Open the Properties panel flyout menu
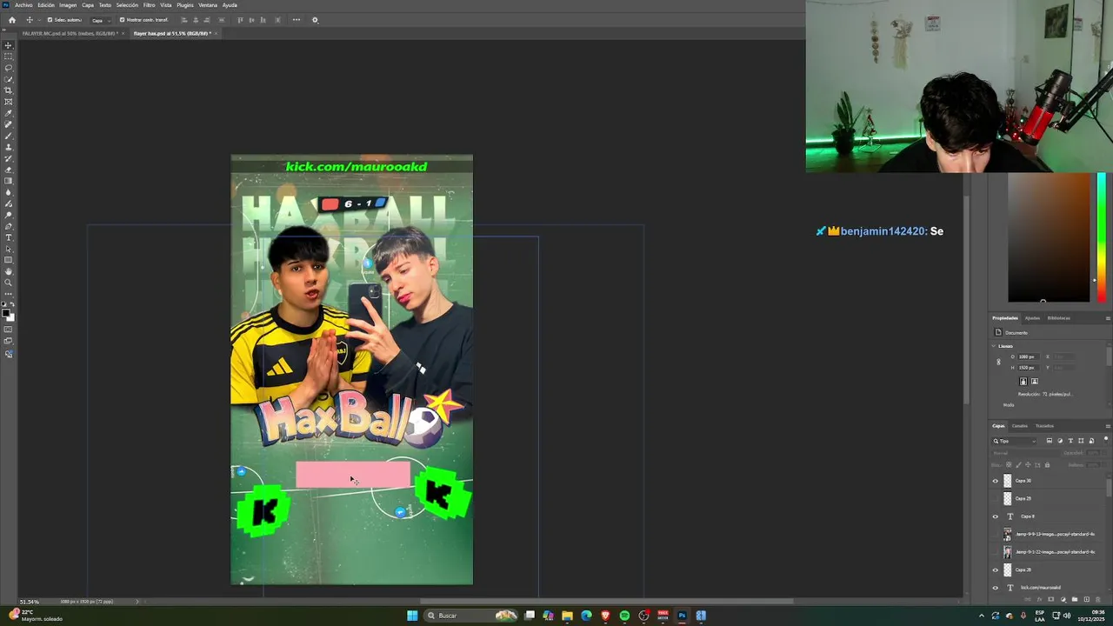 pos(1107,318)
